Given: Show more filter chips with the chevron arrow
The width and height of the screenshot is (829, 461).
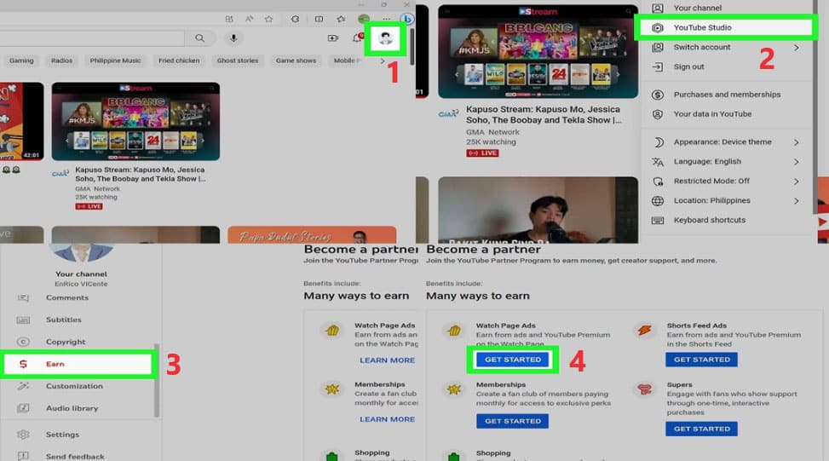Looking at the screenshot, I should point(383,61).
